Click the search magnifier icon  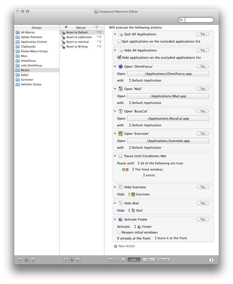click(181, 20)
